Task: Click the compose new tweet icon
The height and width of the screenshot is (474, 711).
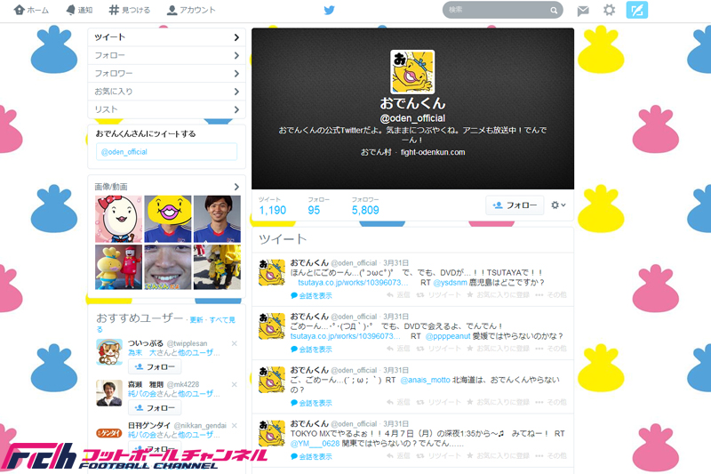Action: pos(636,11)
